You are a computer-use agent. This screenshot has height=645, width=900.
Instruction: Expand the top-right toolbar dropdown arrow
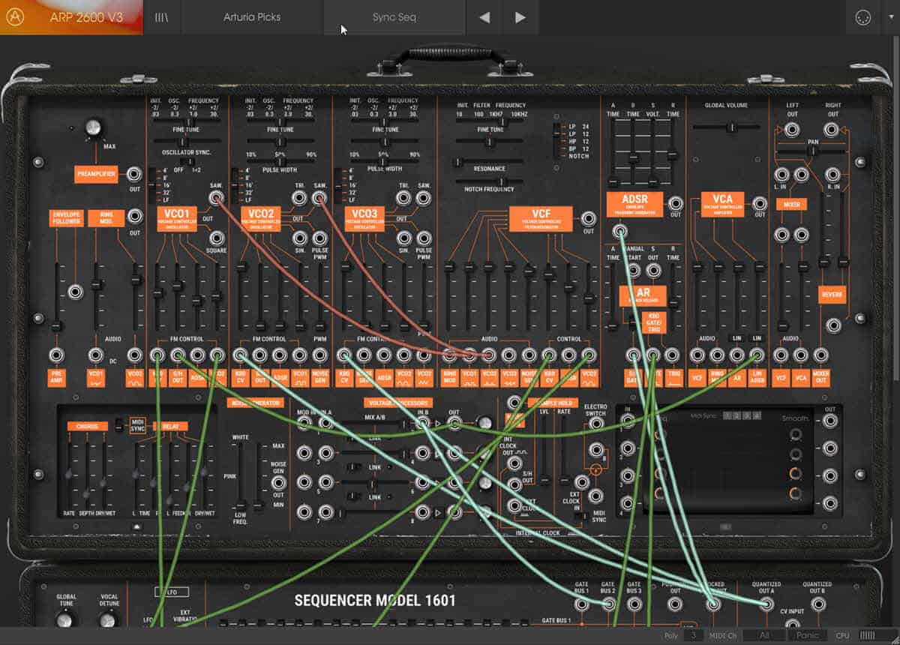890,17
